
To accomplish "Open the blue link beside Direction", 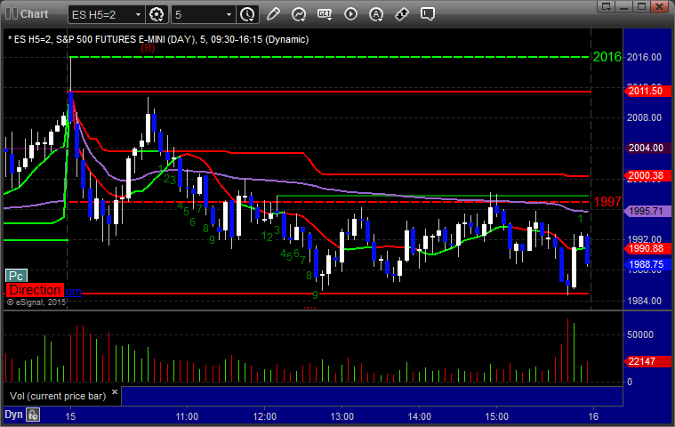I will 73,292.
